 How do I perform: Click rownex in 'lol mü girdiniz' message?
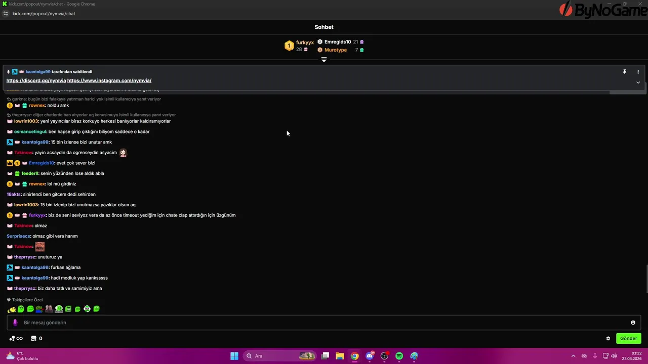[37, 184]
